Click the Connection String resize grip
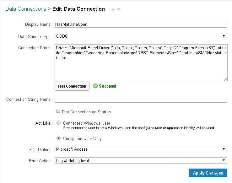Image resolution: width=232 pixels, height=183 pixels. coord(225,79)
